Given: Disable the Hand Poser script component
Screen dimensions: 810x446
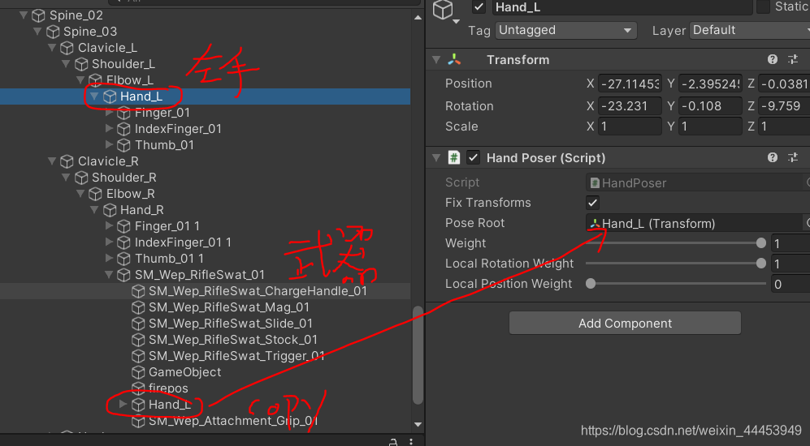Looking at the screenshot, I should click(473, 158).
